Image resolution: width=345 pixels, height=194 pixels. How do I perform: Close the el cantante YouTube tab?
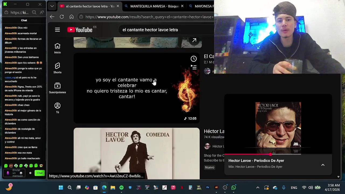pyautogui.click(x=118, y=6)
